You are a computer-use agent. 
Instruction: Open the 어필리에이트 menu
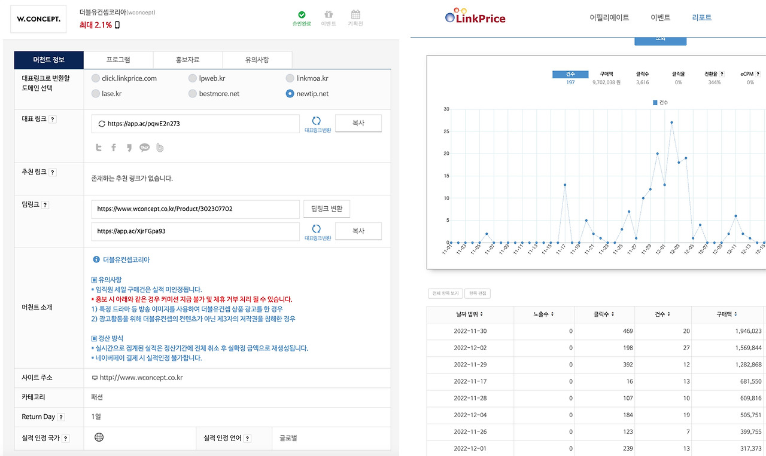click(x=609, y=18)
